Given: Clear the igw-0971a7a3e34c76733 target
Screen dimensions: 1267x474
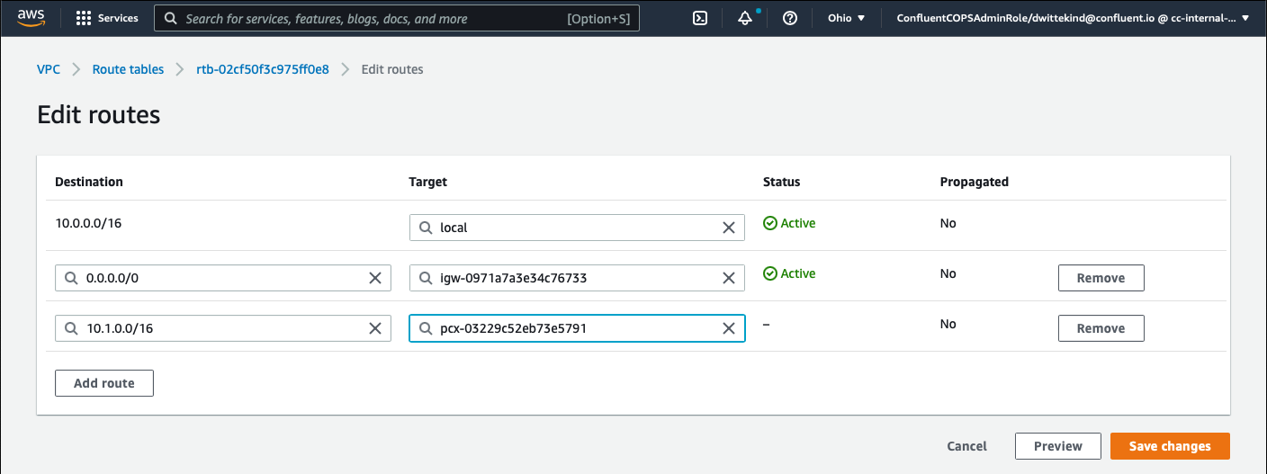Looking at the screenshot, I should (729, 278).
